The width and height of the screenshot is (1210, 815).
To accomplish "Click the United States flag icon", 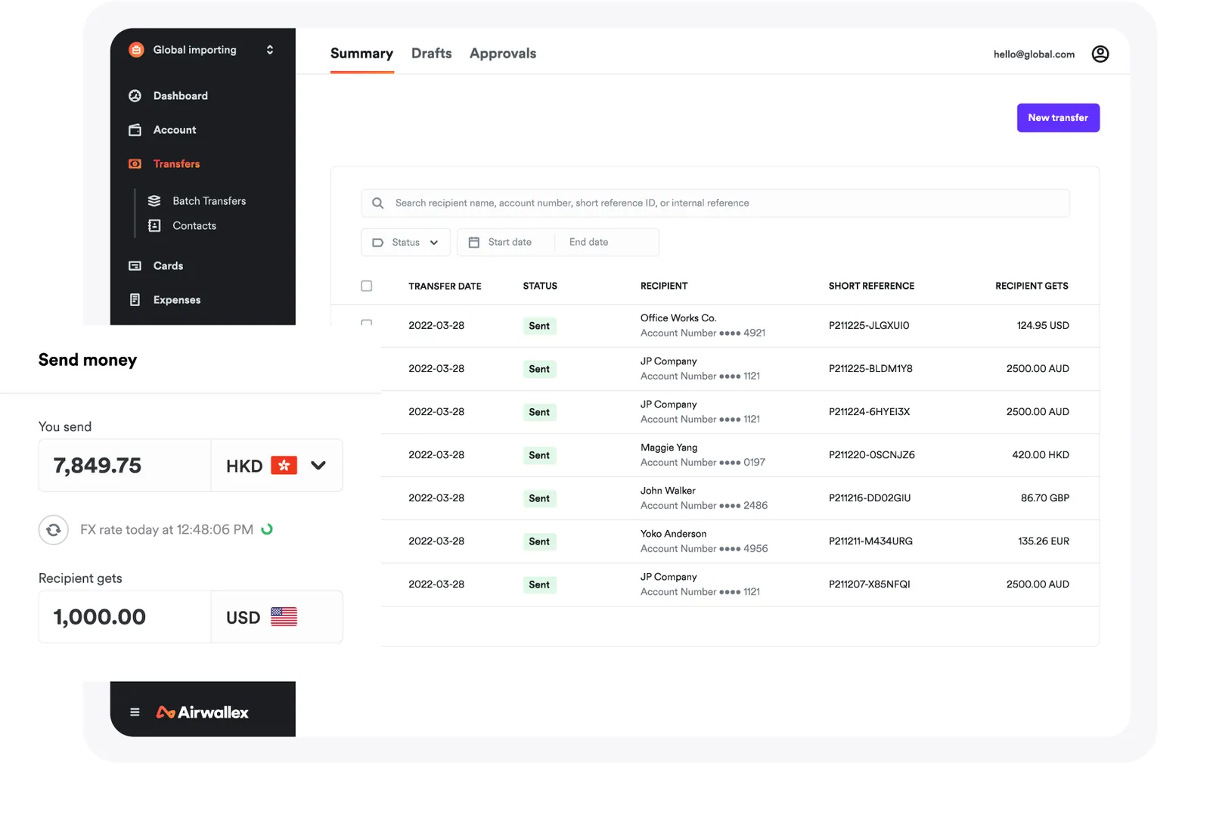I will pyautogui.click(x=284, y=617).
